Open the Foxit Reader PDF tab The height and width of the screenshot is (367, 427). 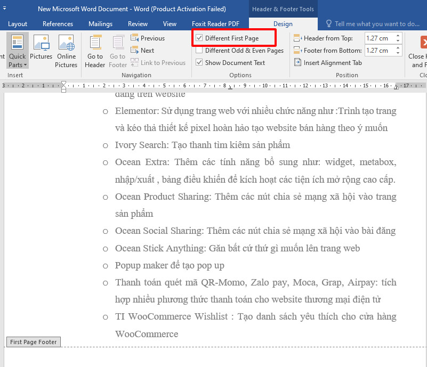coord(215,23)
